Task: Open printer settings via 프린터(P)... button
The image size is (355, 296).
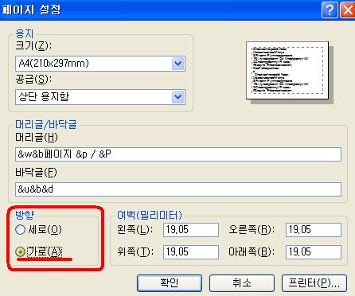Action: point(314,283)
